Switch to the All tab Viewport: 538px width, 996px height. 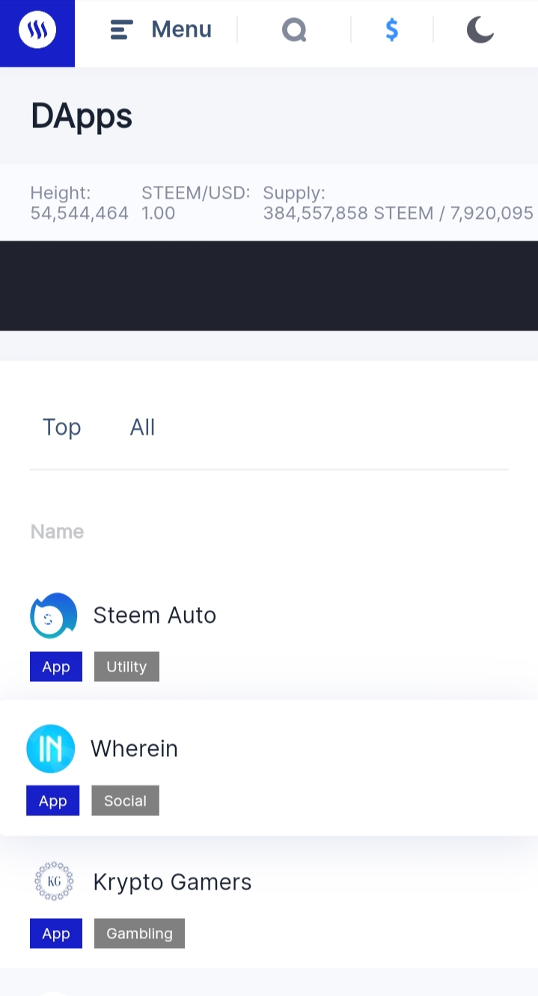(x=142, y=427)
